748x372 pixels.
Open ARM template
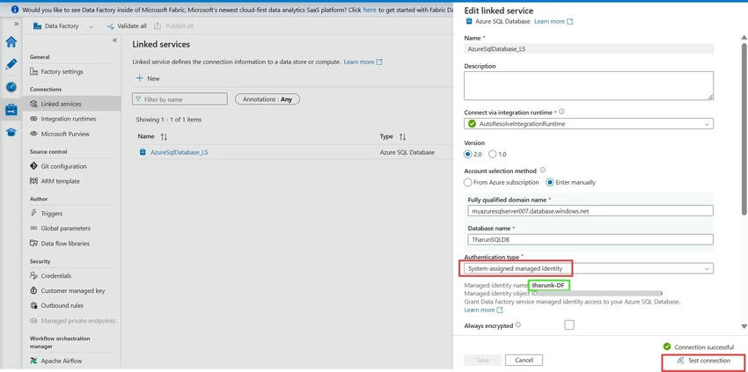coord(60,181)
